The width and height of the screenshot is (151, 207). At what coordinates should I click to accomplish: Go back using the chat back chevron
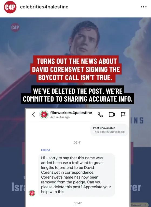pyautogui.click(x=33, y=114)
